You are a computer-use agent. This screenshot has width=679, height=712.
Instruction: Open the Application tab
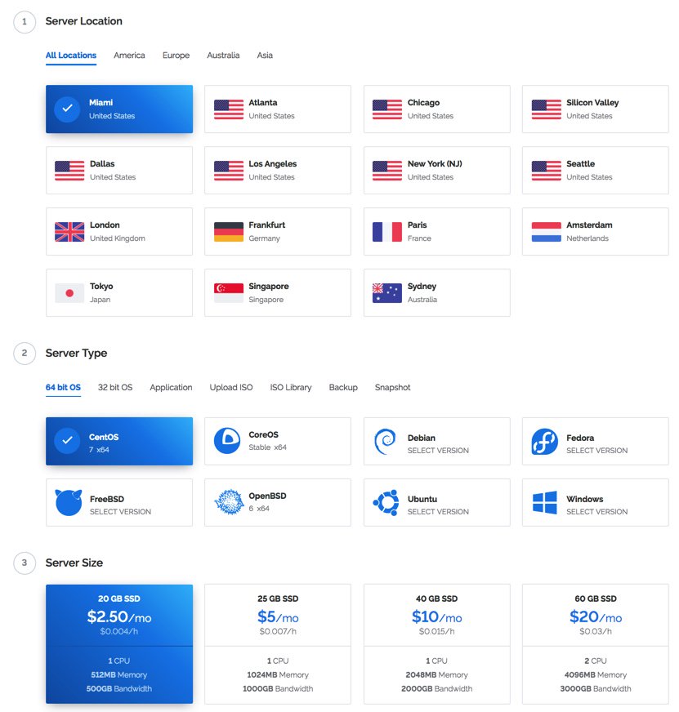(x=171, y=387)
